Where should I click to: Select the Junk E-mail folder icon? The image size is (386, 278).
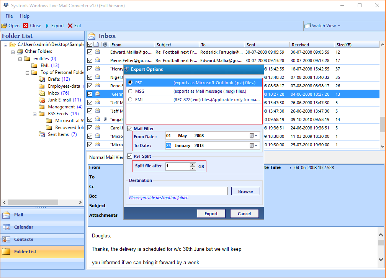pos(42,100)
